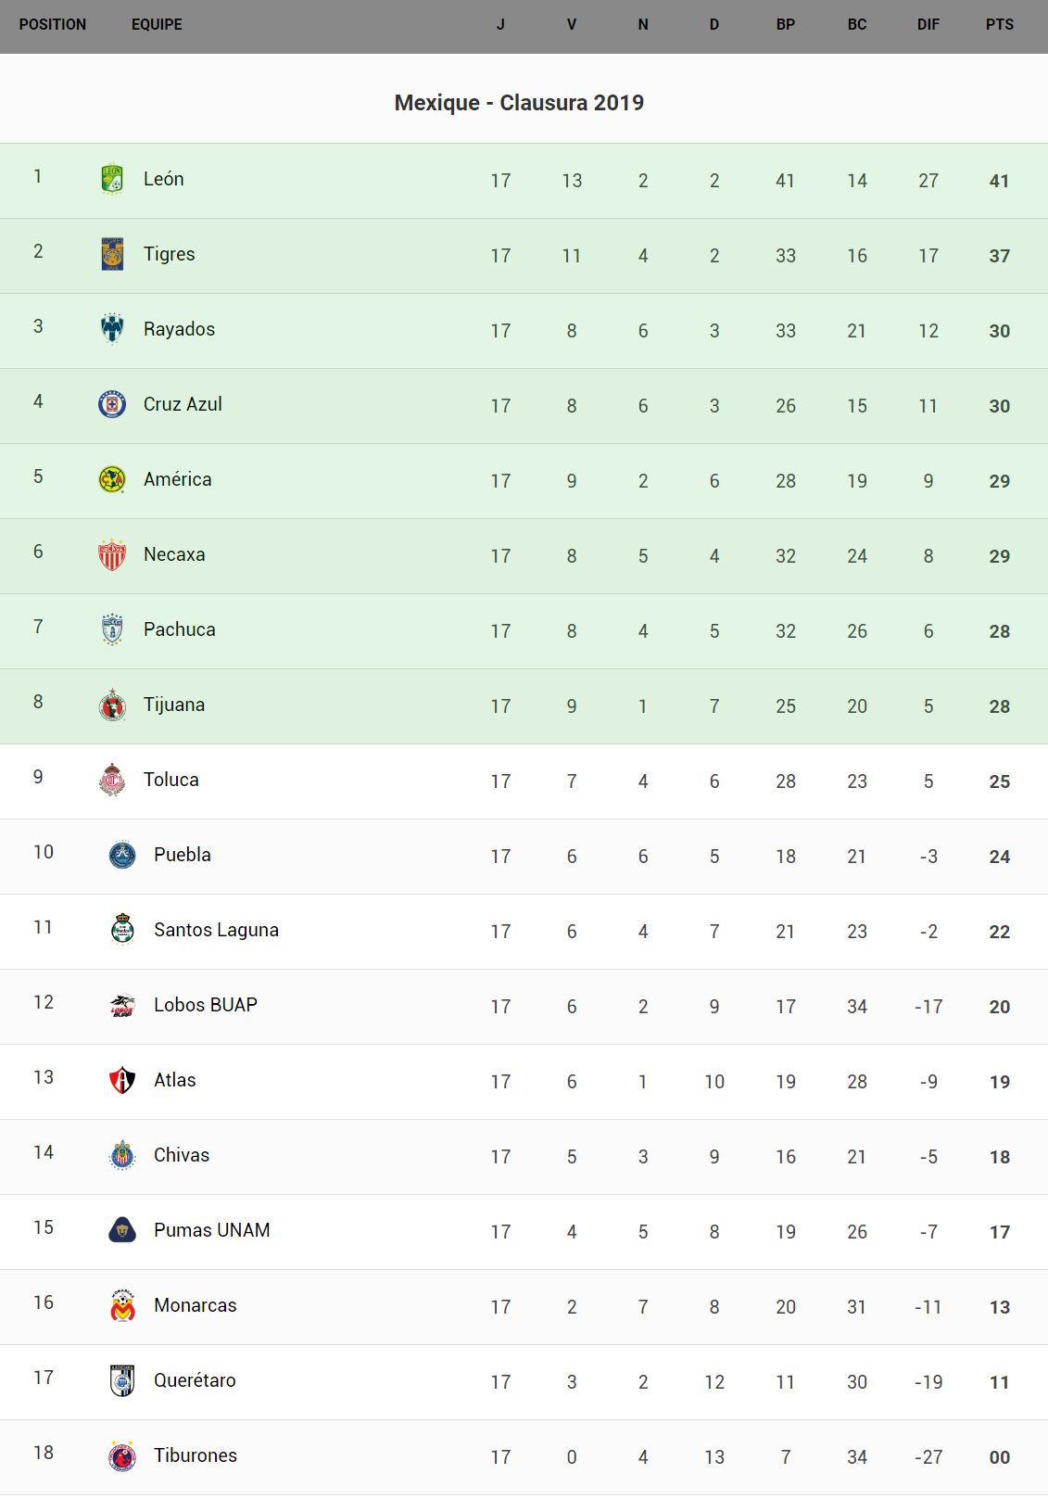Click the EQUIPE column header

coord(157,25)
